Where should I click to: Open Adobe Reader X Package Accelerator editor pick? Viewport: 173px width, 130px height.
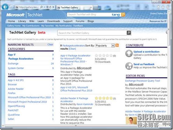pyautogui.click(x=146, y=111)
